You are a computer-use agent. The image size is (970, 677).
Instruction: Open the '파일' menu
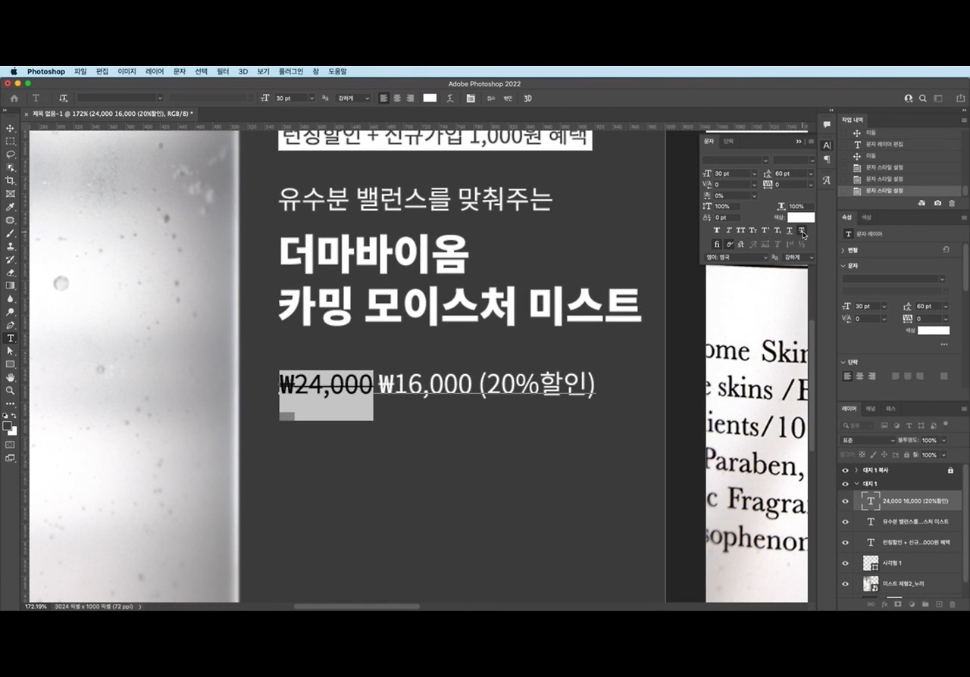(x=80, y=71)
